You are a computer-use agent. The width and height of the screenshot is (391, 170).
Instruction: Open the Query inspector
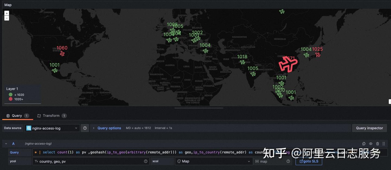point(369,128)
